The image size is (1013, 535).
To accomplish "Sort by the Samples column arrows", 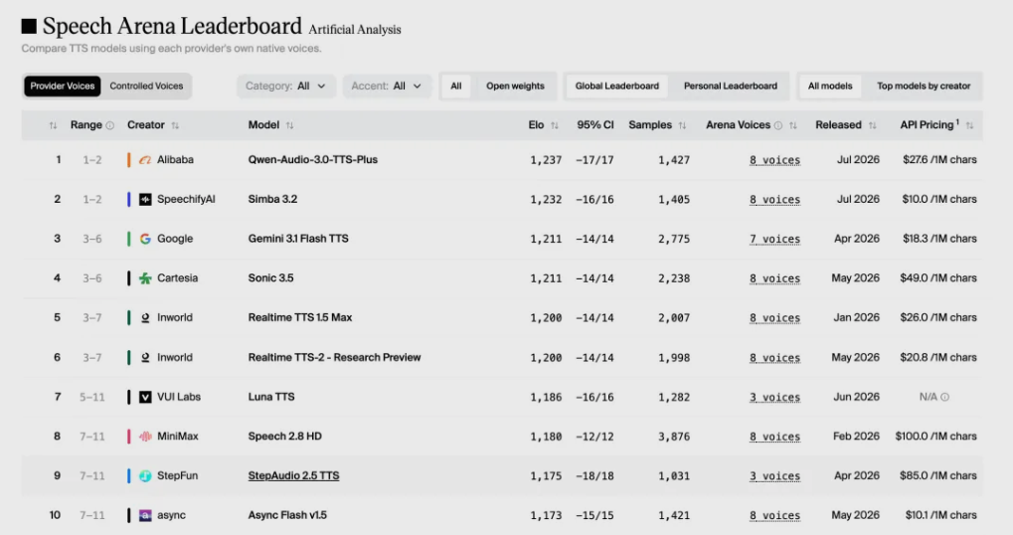I will click(x=682, y=125).
